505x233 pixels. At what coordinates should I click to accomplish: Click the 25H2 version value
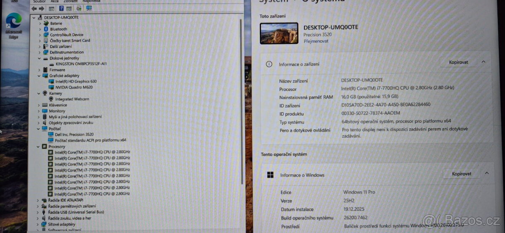coord(349,201)
